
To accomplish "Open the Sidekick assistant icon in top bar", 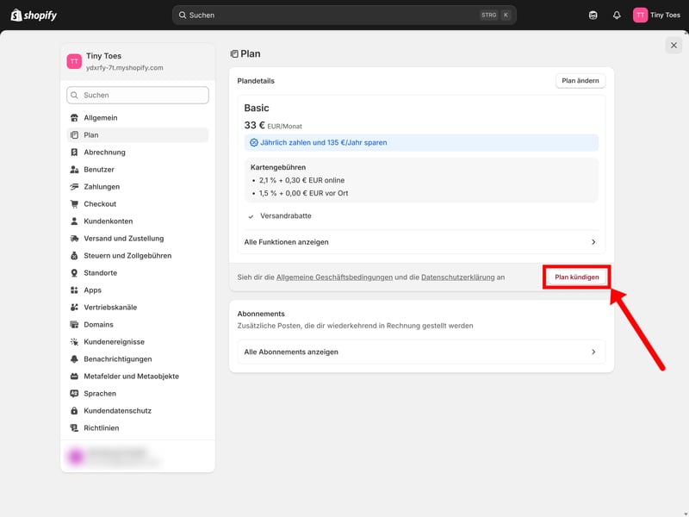I will click(593, 15).
